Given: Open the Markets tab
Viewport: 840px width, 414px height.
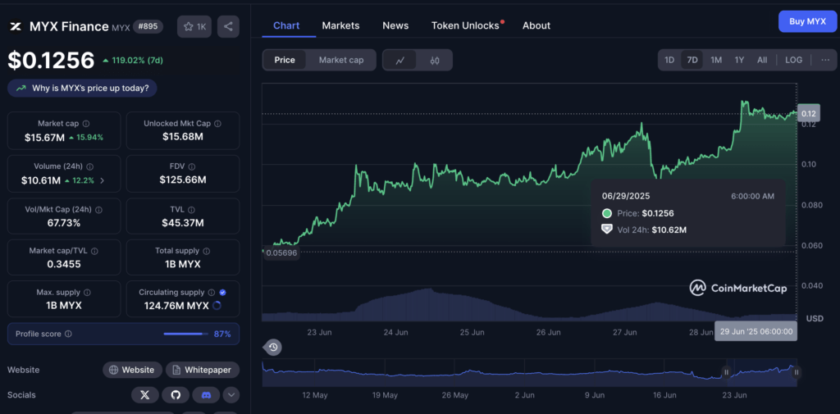Looking at the screenshot, I should pyautogui.click(x=340, y=25).
